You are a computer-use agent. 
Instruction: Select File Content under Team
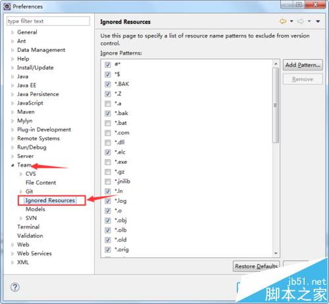(x=41, y=183)
